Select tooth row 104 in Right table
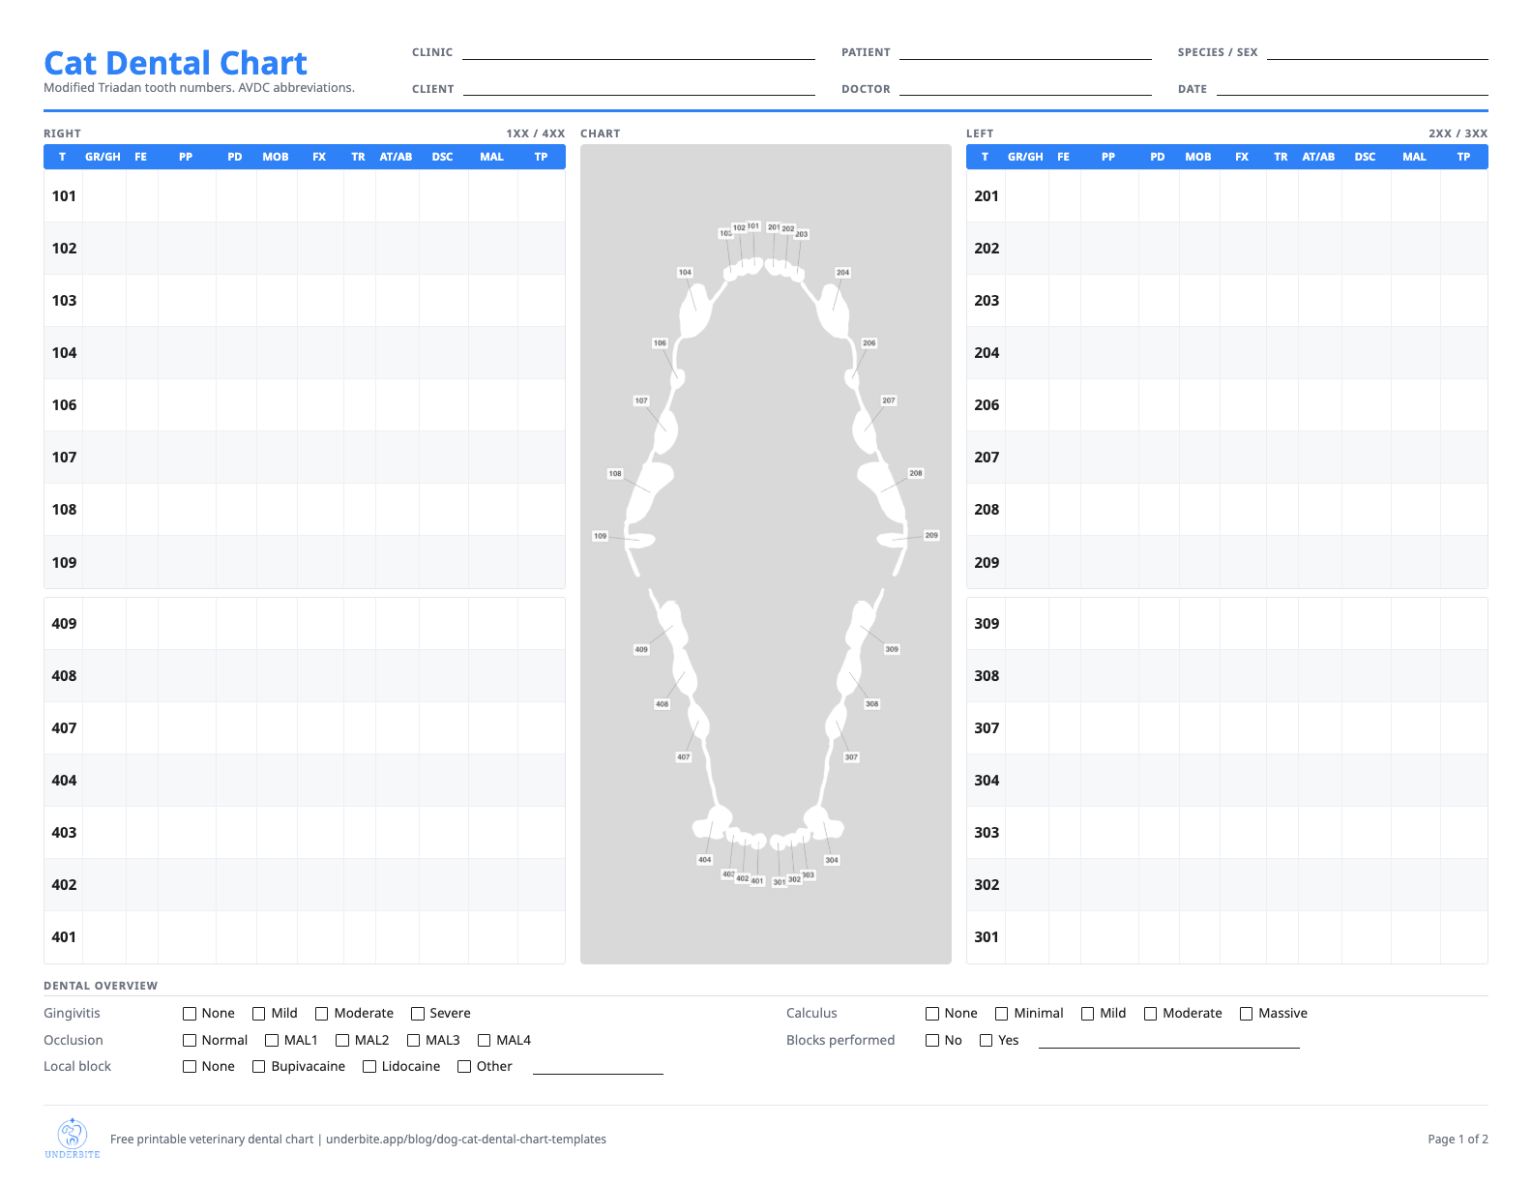1532x1184 pixels. point(305,353)
